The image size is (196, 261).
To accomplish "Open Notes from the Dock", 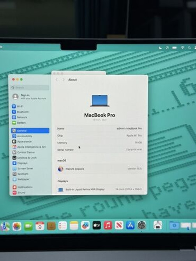I will click(74, 226).
